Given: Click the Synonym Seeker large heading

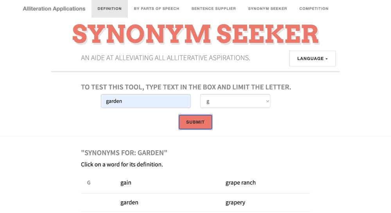Looking at the screenshot, I should (195, 34).
